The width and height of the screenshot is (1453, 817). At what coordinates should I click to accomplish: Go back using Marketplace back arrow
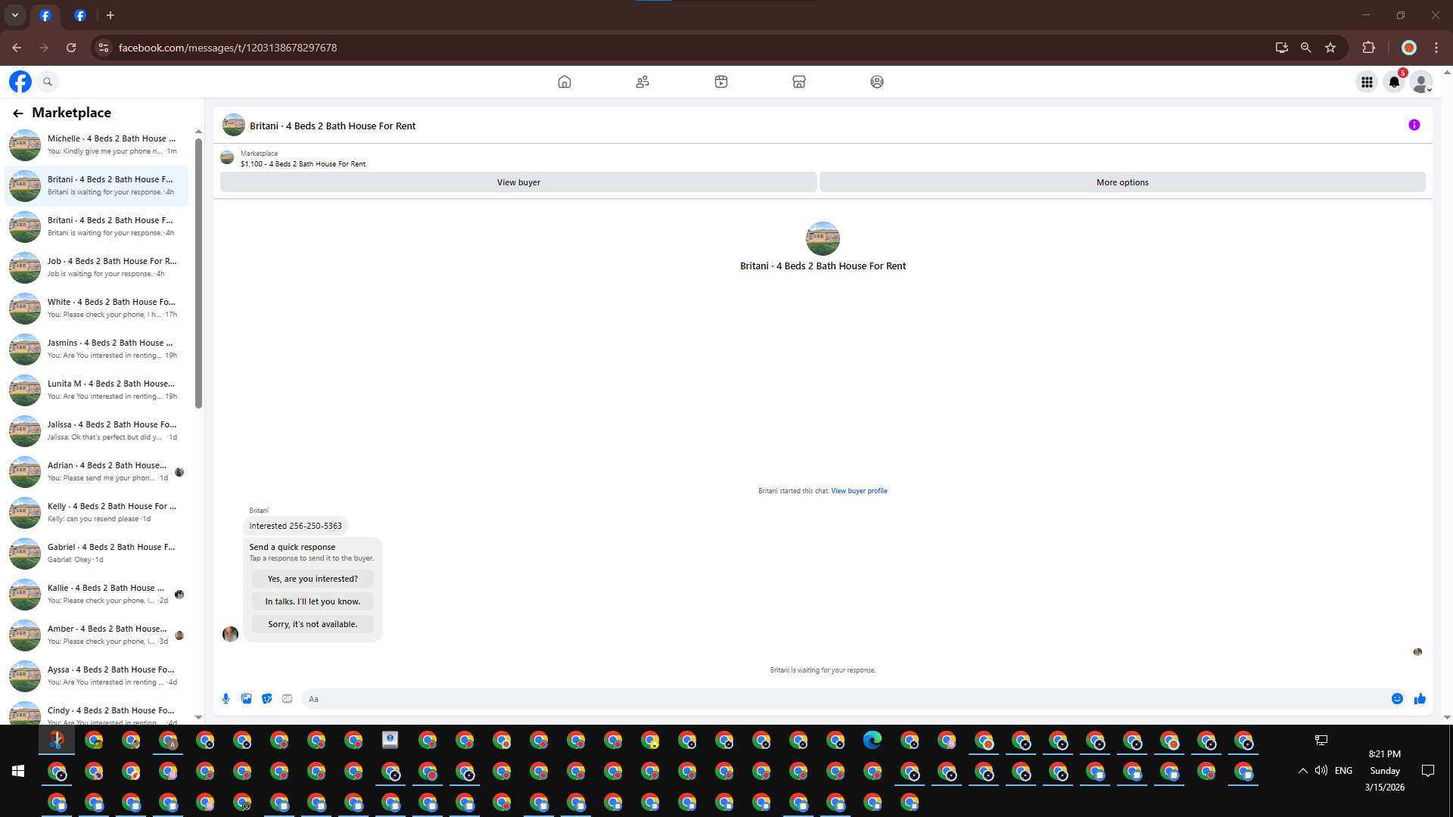pos(18,113)
